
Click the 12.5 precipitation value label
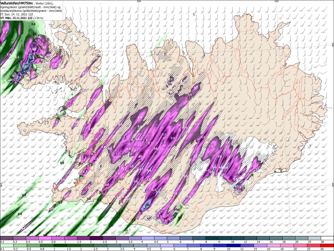[31, 58]
